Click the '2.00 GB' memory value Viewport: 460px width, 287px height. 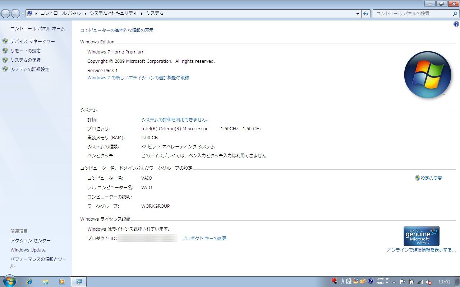point(149,138)
